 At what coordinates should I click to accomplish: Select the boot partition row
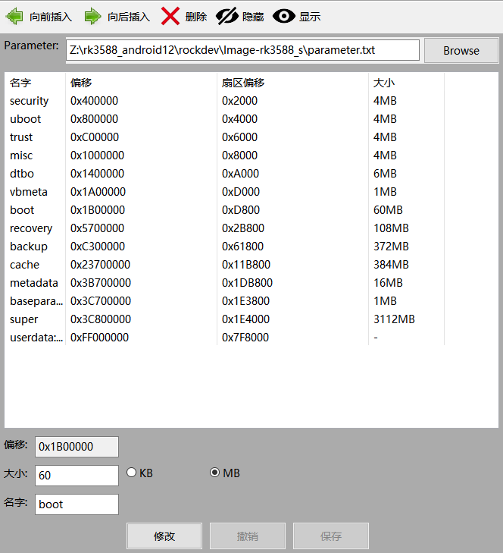click(x=224, y=210)
